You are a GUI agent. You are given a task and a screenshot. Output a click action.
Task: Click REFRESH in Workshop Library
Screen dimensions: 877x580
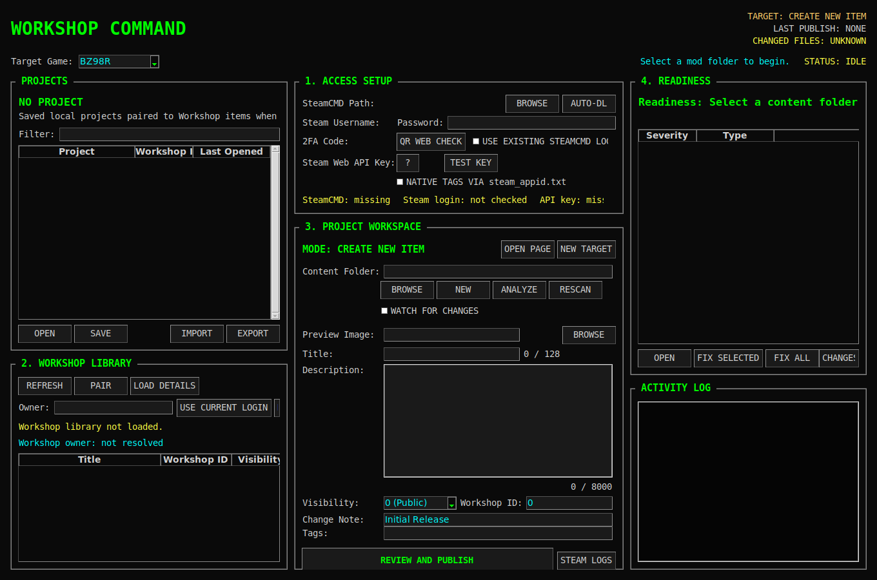(44, 385)
